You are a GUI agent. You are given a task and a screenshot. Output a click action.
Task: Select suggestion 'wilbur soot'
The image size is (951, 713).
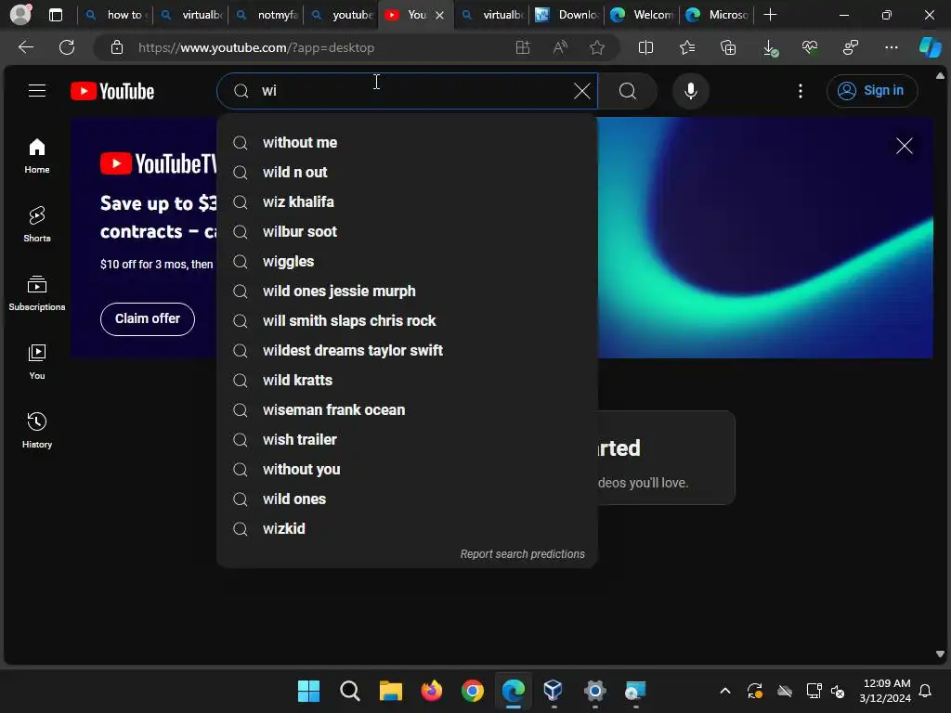point(407,231)
